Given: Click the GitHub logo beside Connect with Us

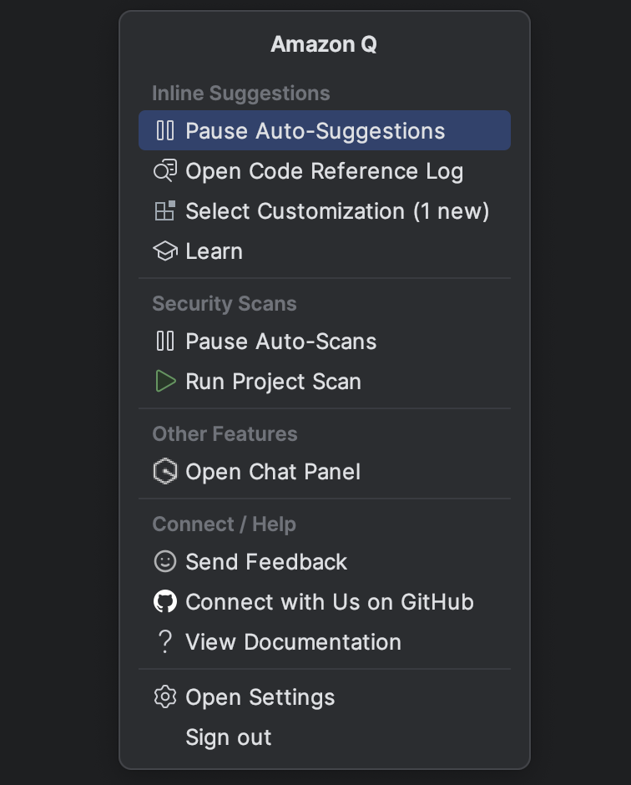Looking at the screenshot, I should pyautogui.click(x=165, y=601).
